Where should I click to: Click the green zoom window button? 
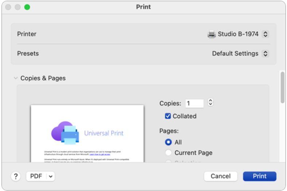(27, 7)
